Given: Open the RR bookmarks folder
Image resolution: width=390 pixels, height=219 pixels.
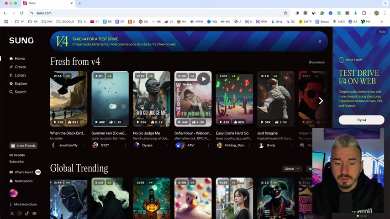Looking at the screenshot, I should [33, 22].
